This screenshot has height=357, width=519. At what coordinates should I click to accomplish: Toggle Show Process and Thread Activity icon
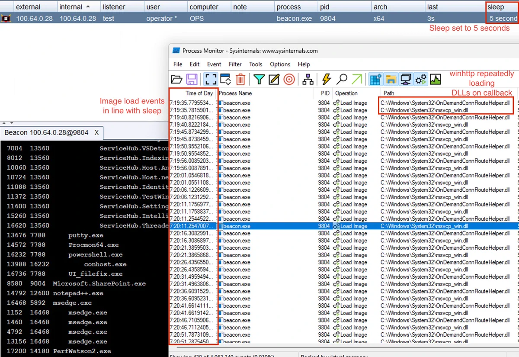[420, 79]
